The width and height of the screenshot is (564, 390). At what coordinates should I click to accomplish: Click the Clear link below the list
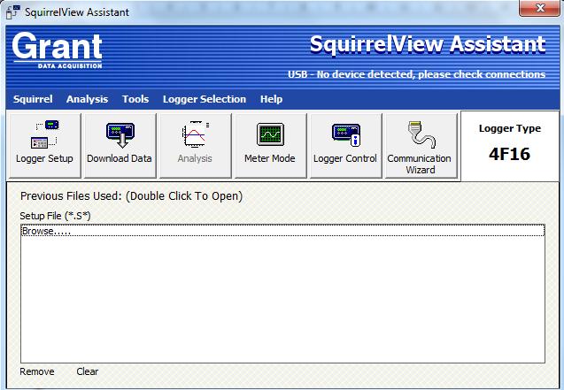tap(88, 371)
